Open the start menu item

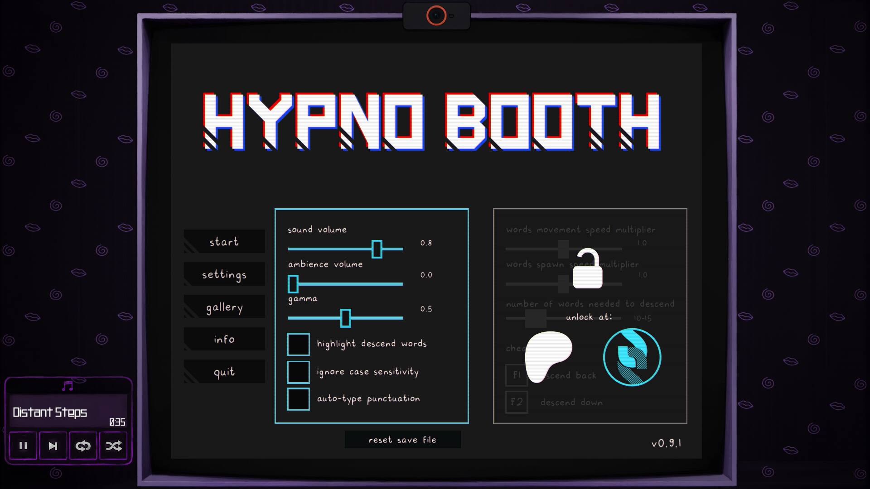pos(224,241)
